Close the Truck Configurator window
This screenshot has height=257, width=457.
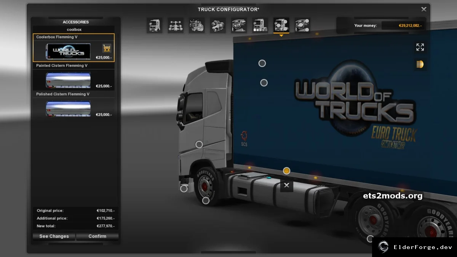[423, 10]
